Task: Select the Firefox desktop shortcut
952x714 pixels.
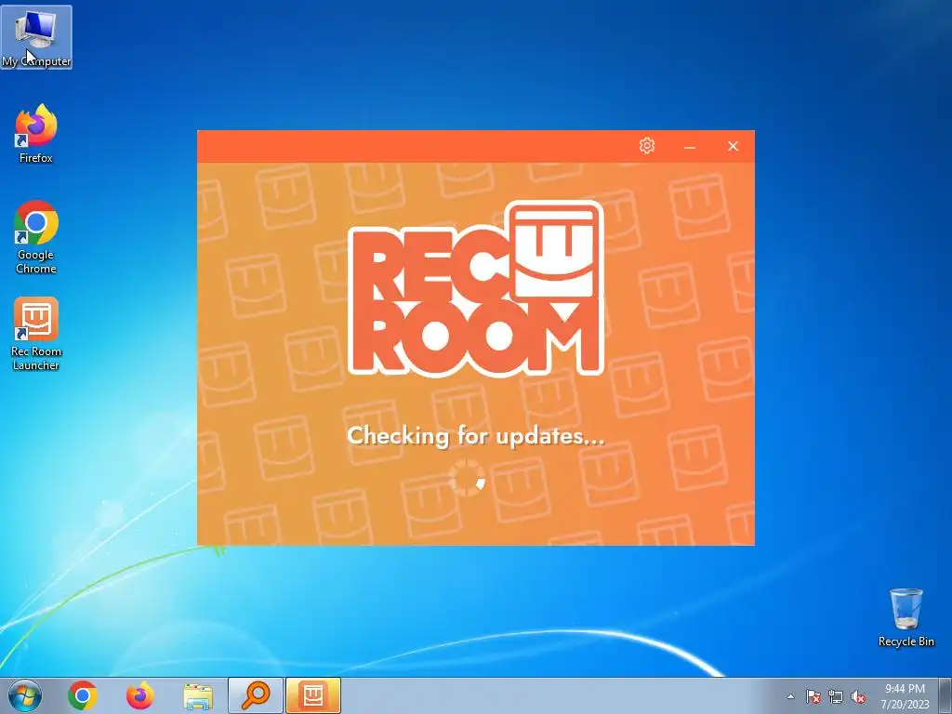Action: [36, 134]
